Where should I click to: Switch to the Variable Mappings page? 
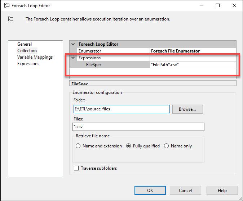point(35,57)
